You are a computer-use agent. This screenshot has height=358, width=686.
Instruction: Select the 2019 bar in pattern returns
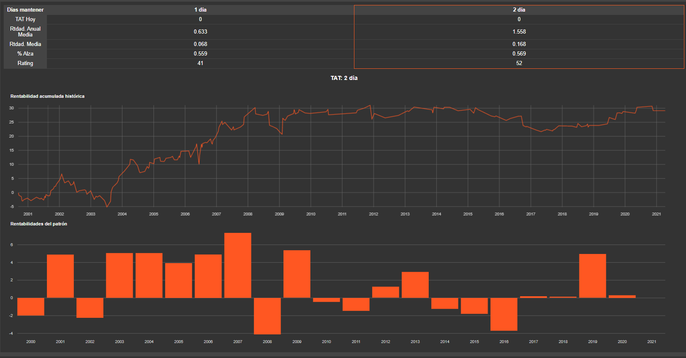pos(592,276)
